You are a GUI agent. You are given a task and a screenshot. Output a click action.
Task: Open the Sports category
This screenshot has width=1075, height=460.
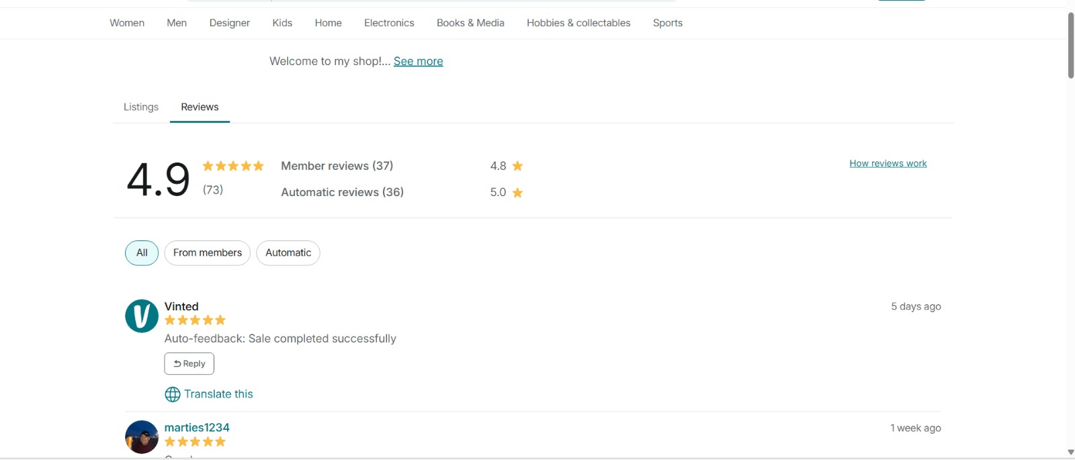click(668, 23)
